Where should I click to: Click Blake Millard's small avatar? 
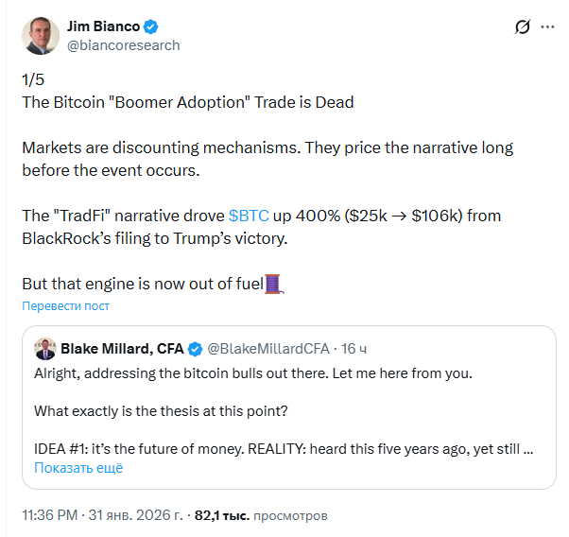[x=44, y=349]
